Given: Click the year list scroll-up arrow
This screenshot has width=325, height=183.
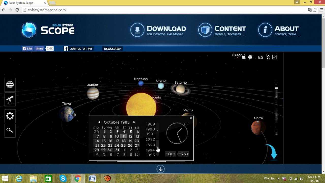Looking at the screenshot, I should [158, 131].
